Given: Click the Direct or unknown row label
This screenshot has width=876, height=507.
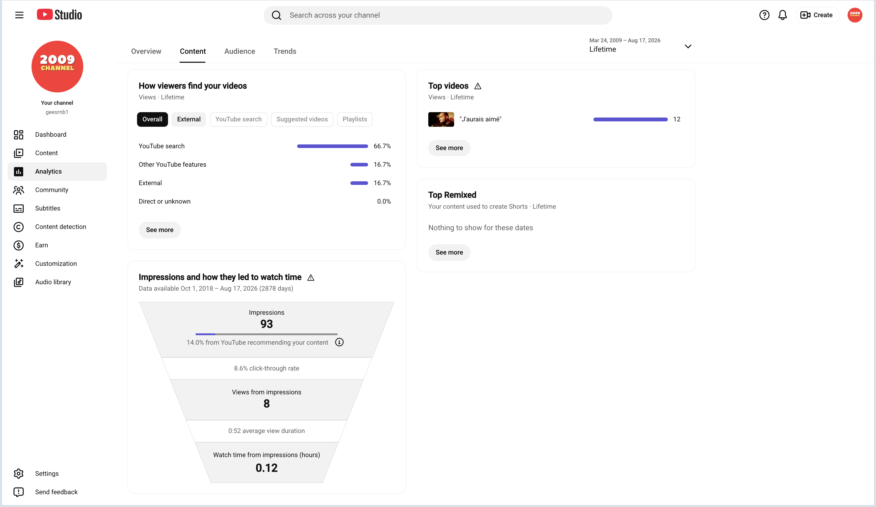Looking at the screenshot, I should (x=164, y=201).
